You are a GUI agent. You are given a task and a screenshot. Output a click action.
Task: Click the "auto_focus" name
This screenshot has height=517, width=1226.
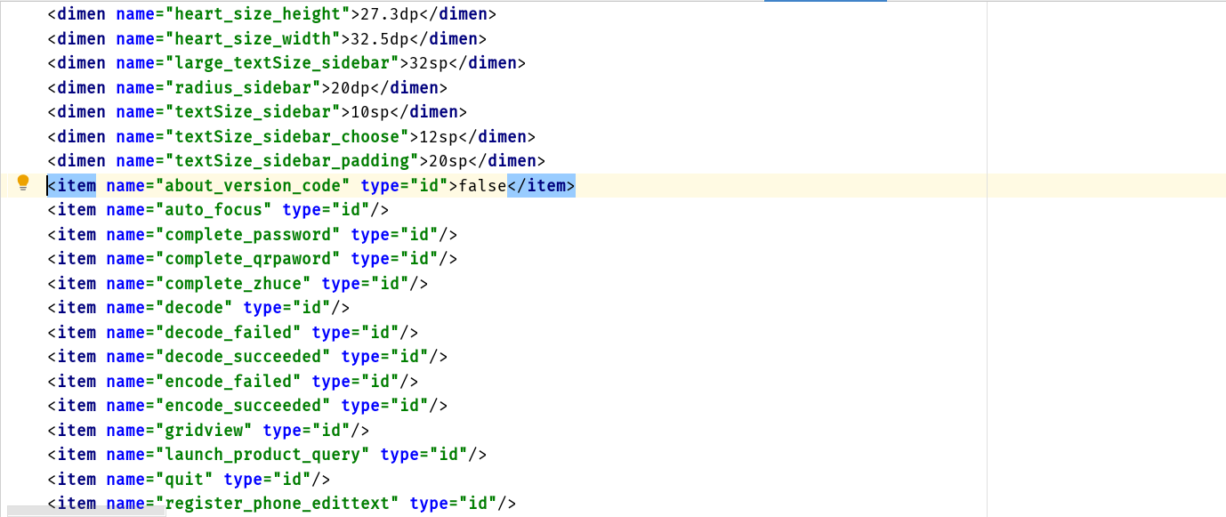tap(214, 210)
